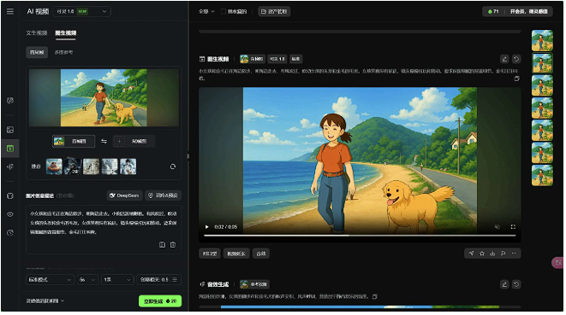Select the 首帧图 first frame button

[74, 142]
